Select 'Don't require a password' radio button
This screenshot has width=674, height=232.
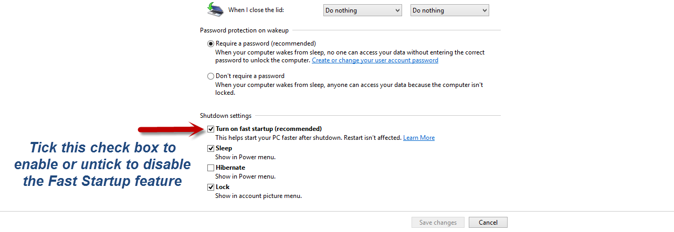pyautogui.click(x=211, y=76)
